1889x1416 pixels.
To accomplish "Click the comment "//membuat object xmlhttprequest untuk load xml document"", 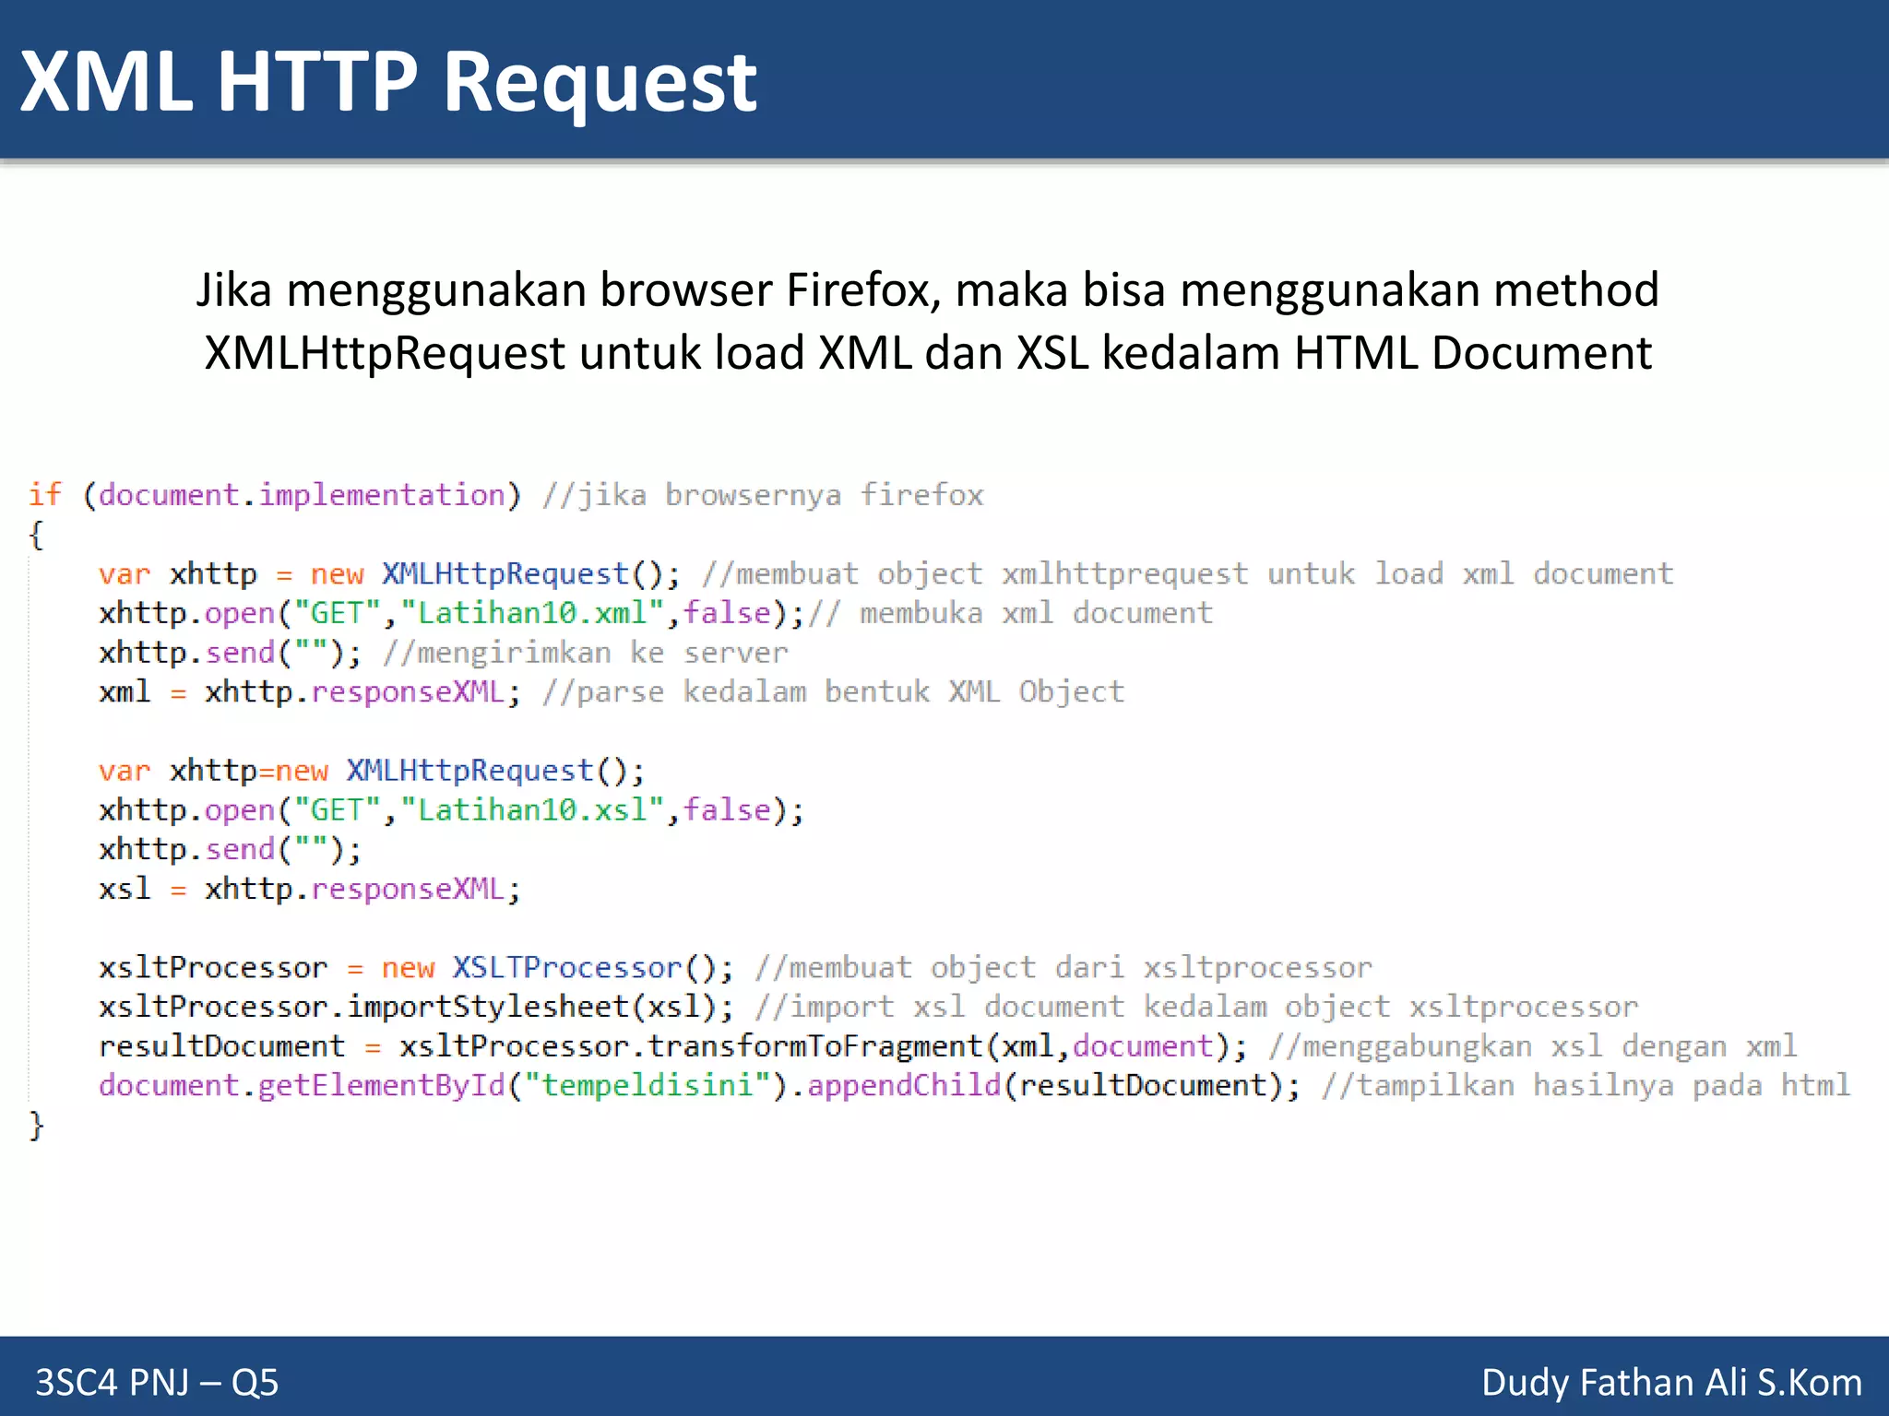I will pyautogui.click(x=1187, y=573).
